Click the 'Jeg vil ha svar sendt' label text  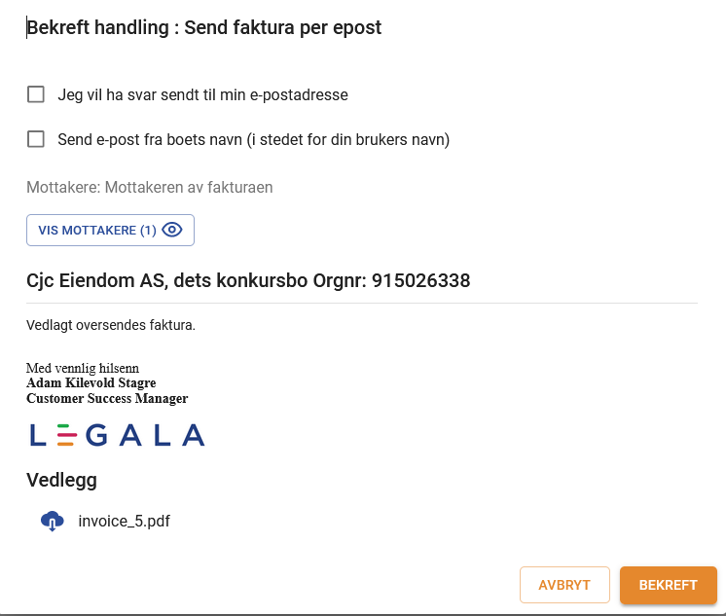tap(202, 95)
